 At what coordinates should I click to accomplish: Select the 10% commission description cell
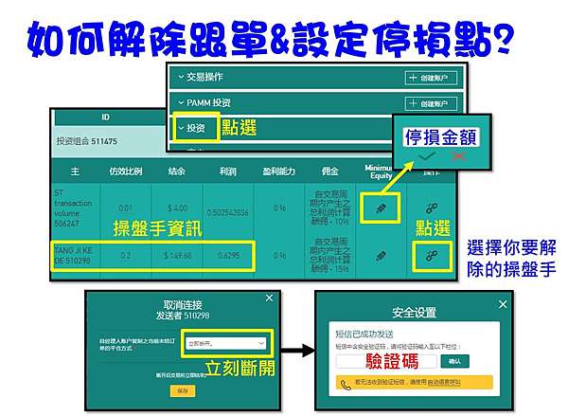(x=330, y=208)
